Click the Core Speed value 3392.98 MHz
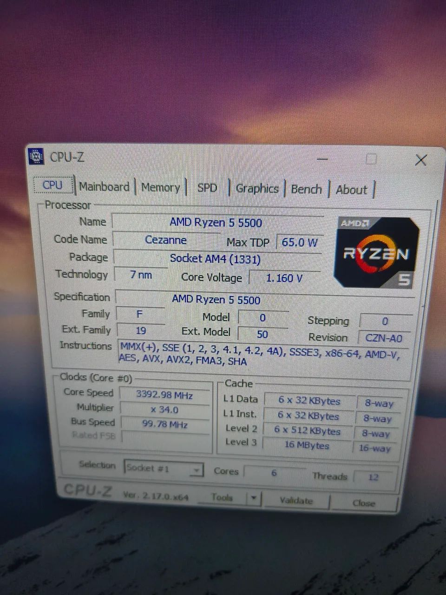 164,395
